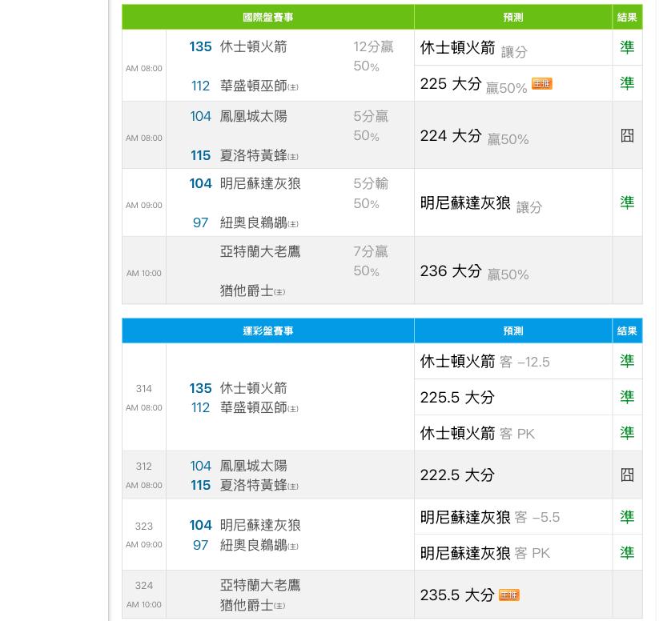Click 明尼蘇達灰狼 team name in 運彩盤 game 323

pyautogui.click(x=260, y=525)
